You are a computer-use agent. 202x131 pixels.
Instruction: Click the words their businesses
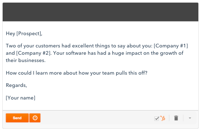tap(26, 60)
